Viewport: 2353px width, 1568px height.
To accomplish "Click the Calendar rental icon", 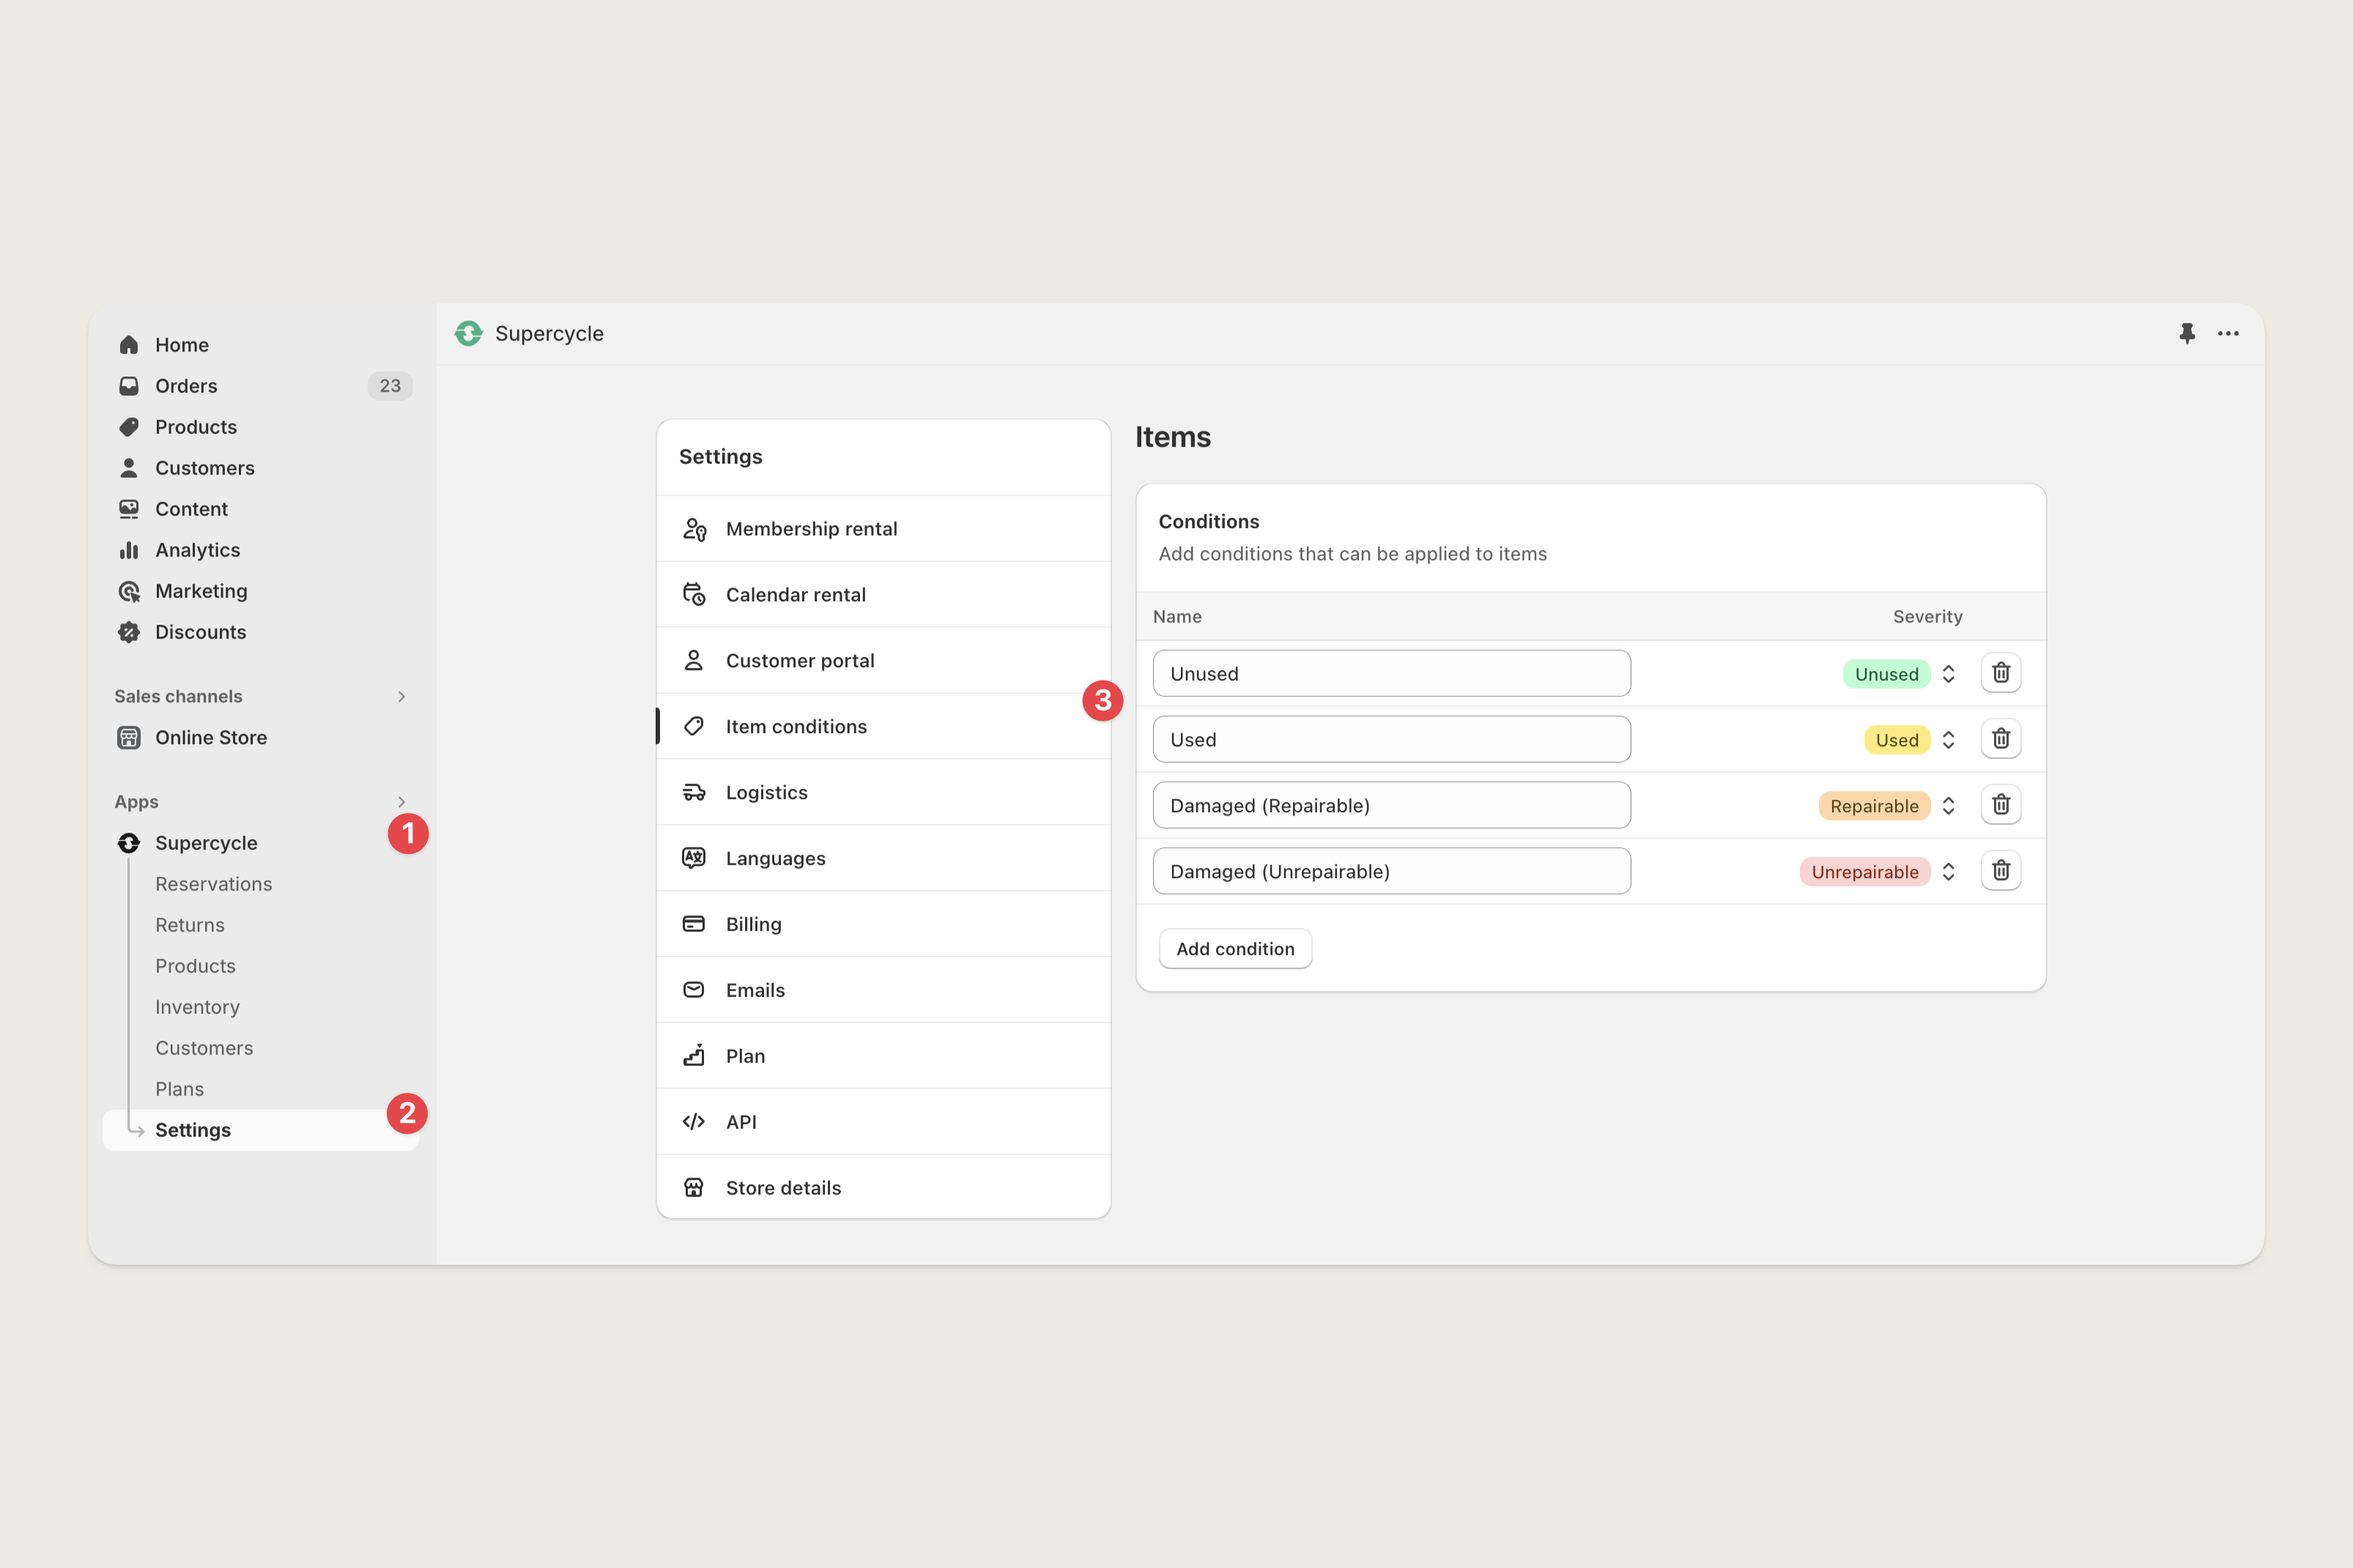I will point(694,595).
